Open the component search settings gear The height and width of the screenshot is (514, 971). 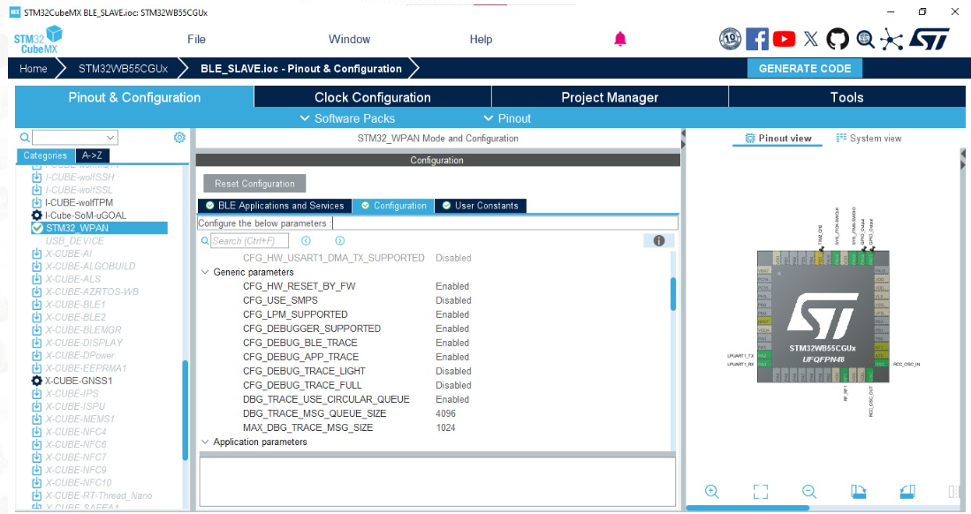[179, 137]
